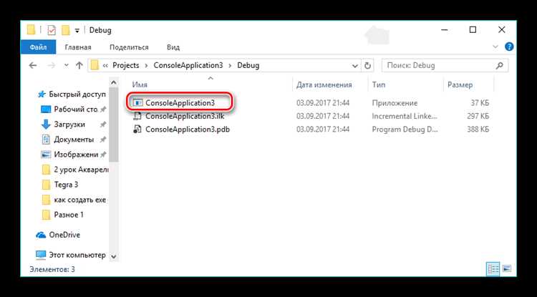Image resolution: width=537 pixels, height=297 pixels.
Task: Open OneDrive in navigation pane
Action: 64,235
